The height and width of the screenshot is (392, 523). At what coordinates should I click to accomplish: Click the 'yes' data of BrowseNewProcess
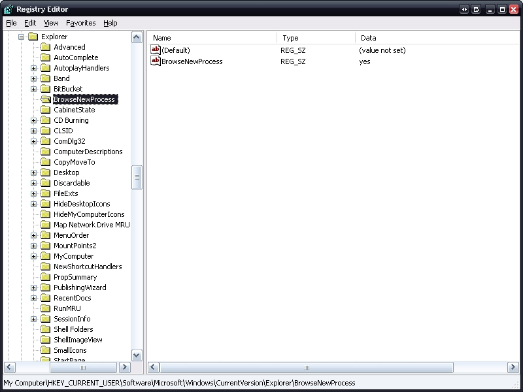coord(365,61)
